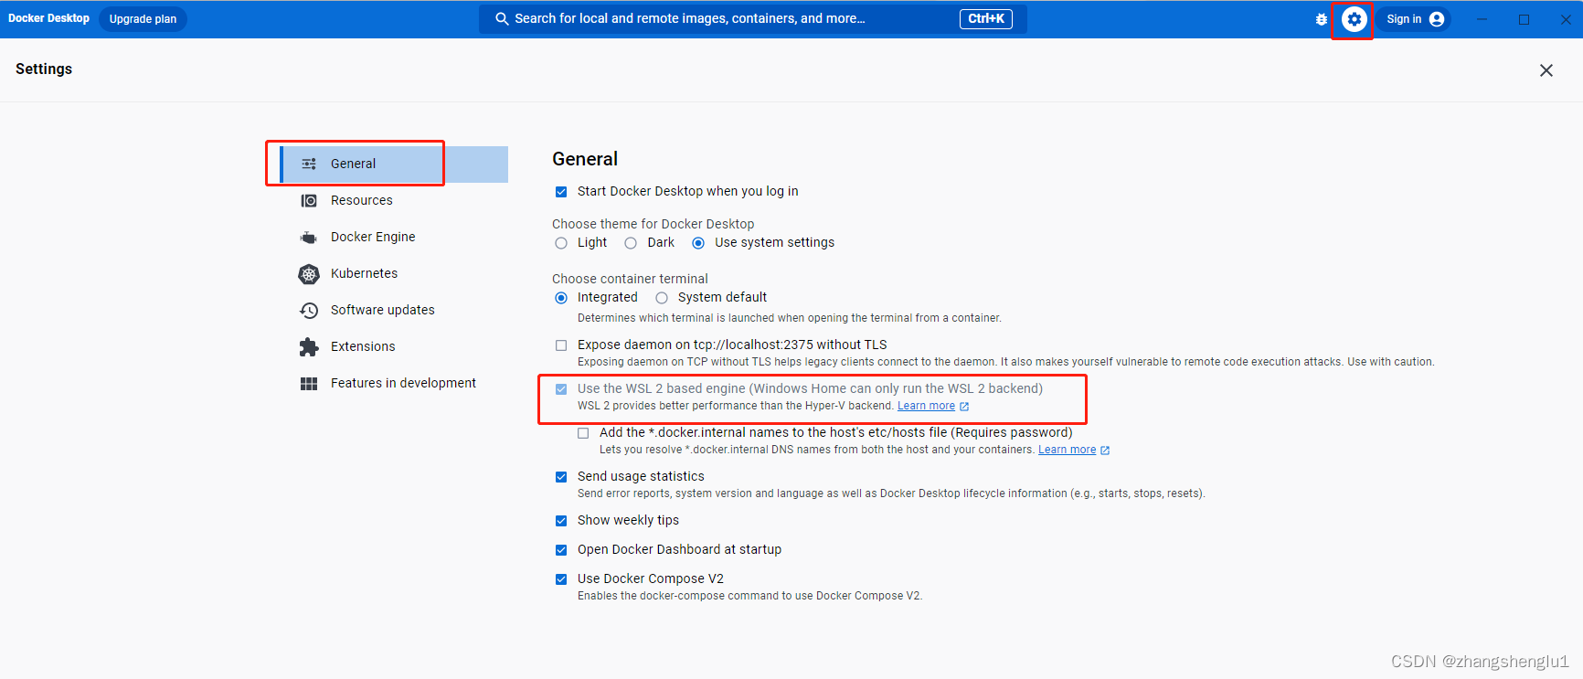Enable Expose daemon on tcp://localhost:2375 checkbox
This screenshot has height=679, width=1583.
pyautogui.click(x=561, y=345)
